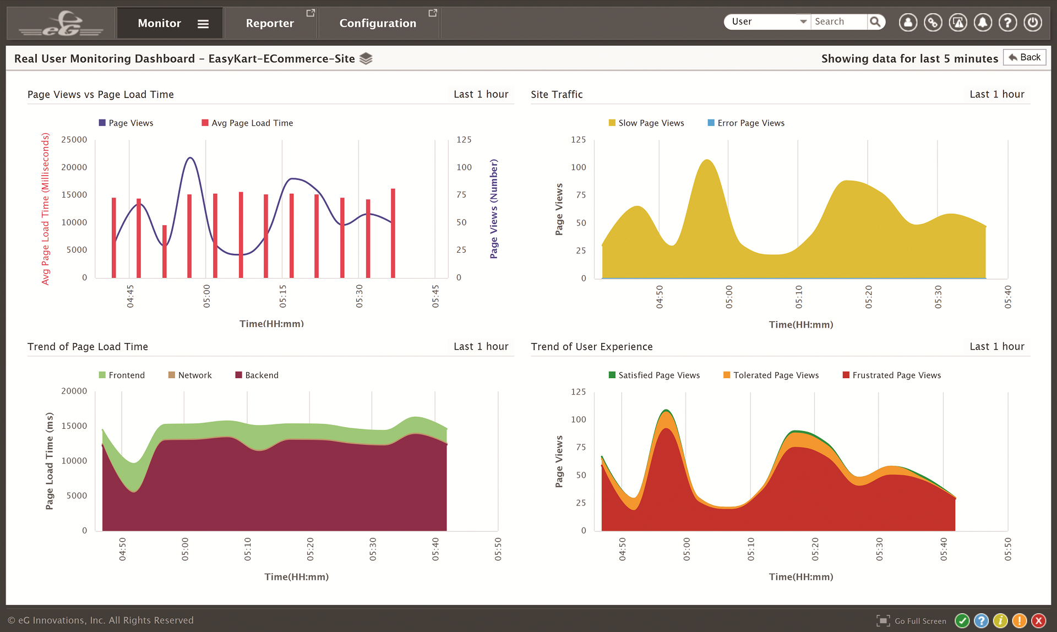
Task: Click the chain link icon in header
Action: 933,23
